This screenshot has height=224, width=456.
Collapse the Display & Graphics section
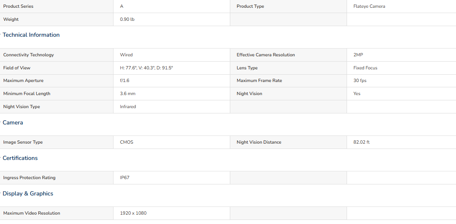tap(28, 193)
